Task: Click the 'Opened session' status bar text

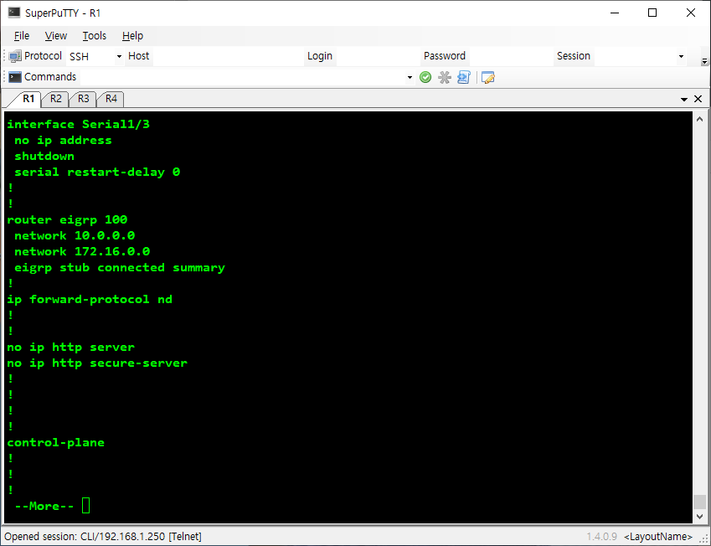Action: point(103,537)
